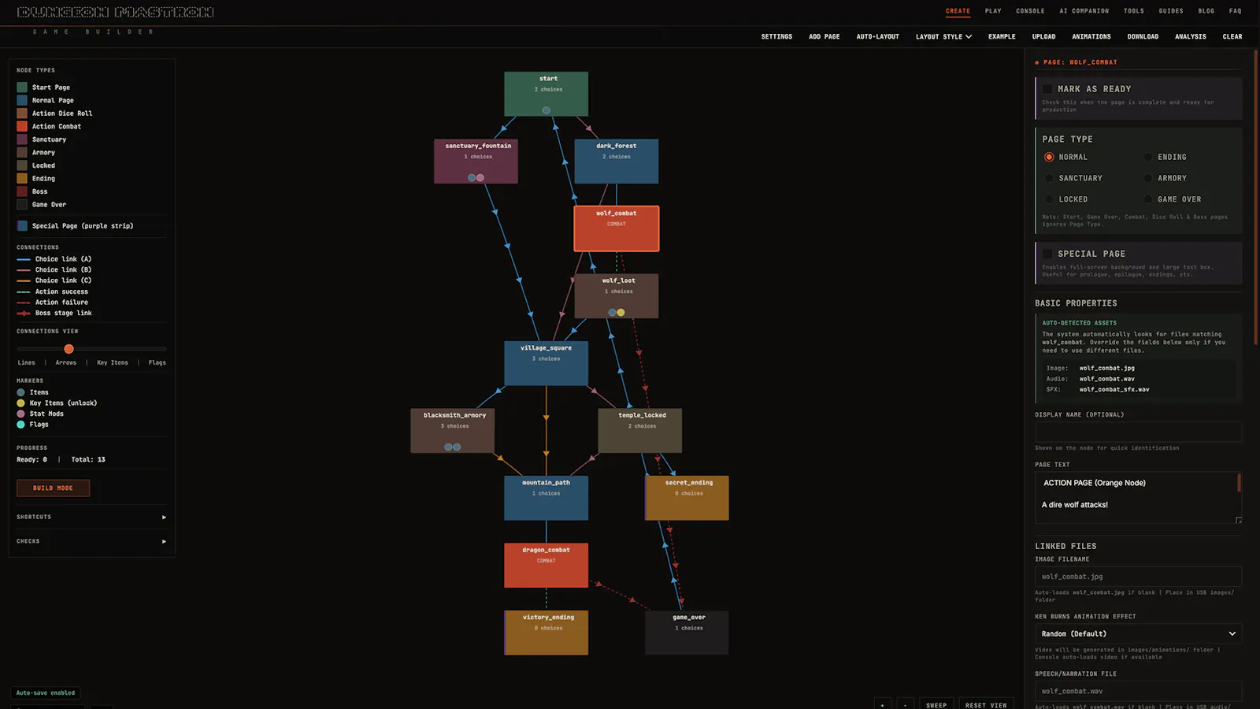Select the blacksmith_armory node
Viewport: 1260px width, 709px height.
[x=452, y=431]
